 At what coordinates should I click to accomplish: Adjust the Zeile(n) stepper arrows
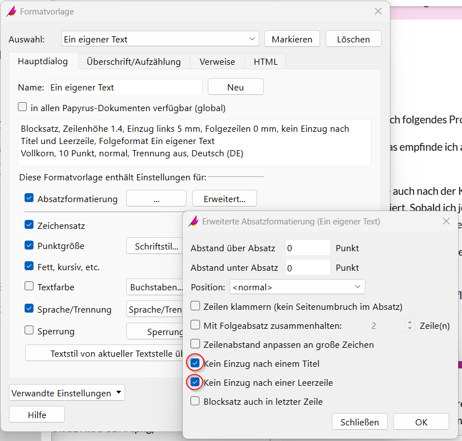tap(410, 325)
